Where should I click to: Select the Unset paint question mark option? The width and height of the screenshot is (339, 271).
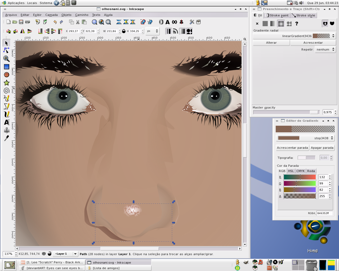(x=297, y=24)
